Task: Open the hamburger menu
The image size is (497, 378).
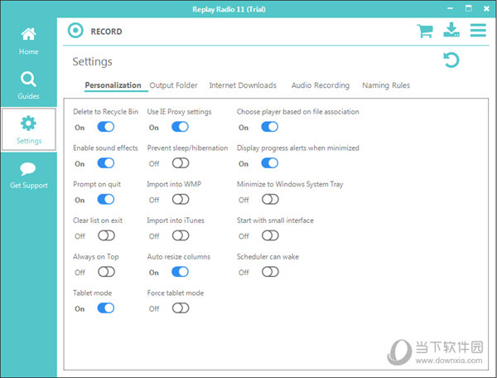Action: coord(478,30)
